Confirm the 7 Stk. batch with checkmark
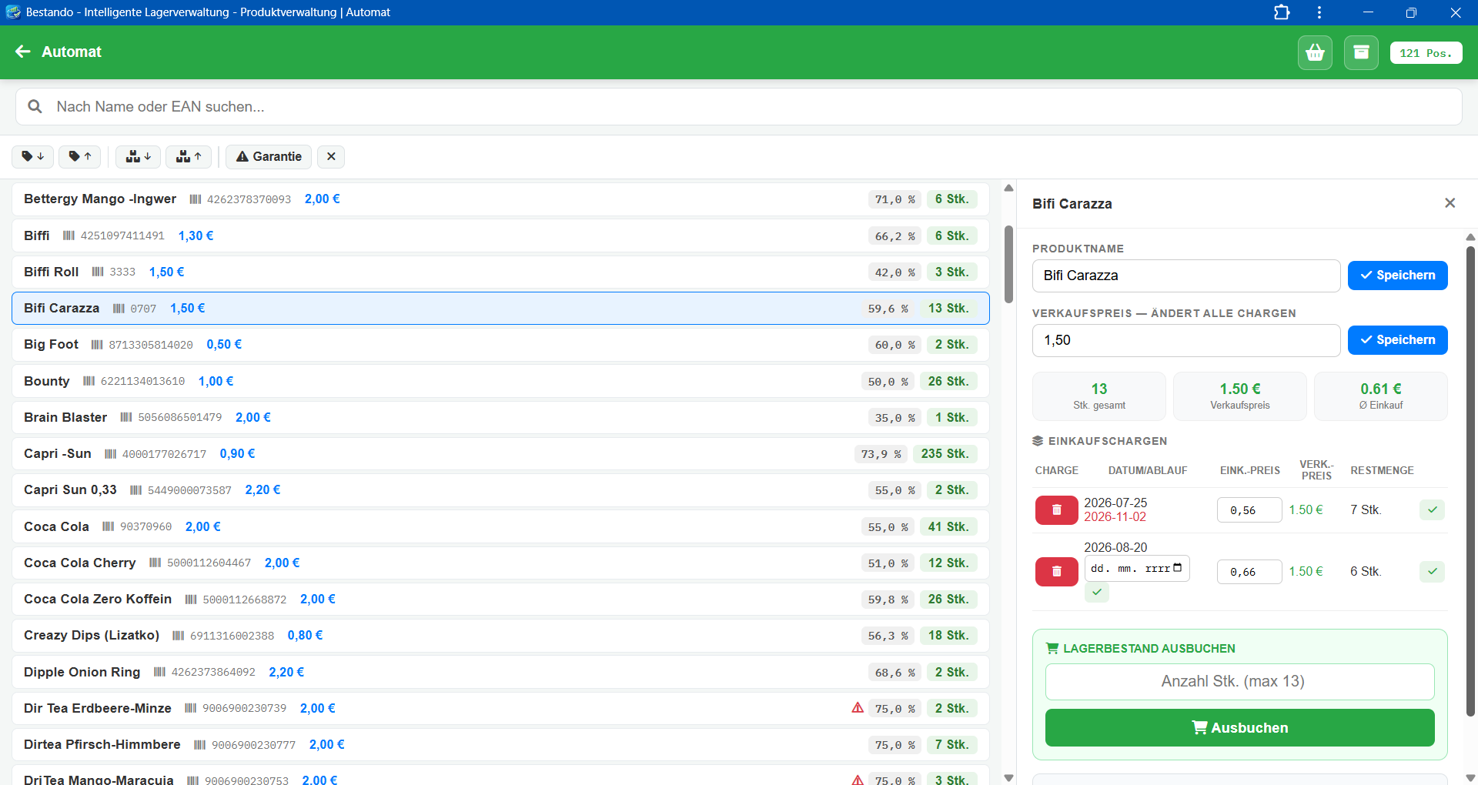The height and width of the screenshot is (785, 1478). point(1433,509)
